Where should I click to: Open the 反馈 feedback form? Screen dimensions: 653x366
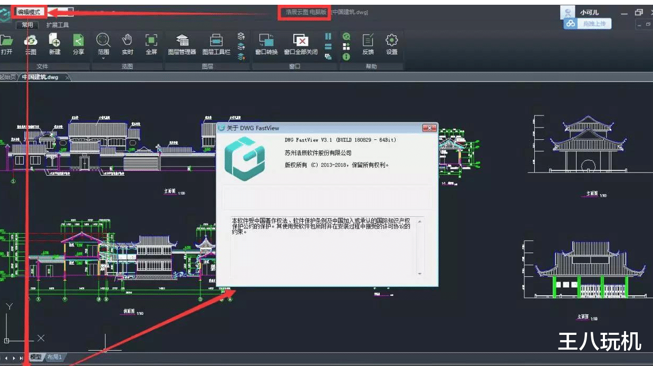[368, 44]
